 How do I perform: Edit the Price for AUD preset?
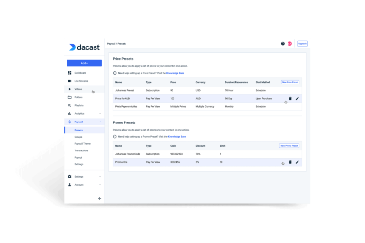coord(297,98)
